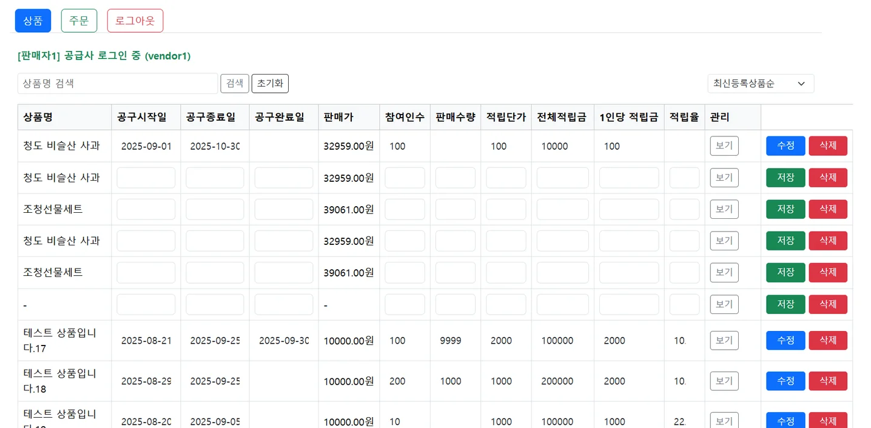Select the 상품 (Products) tab
Image resolution: width=871 pixels, height=428 pixels.
(x=33, y=20)
